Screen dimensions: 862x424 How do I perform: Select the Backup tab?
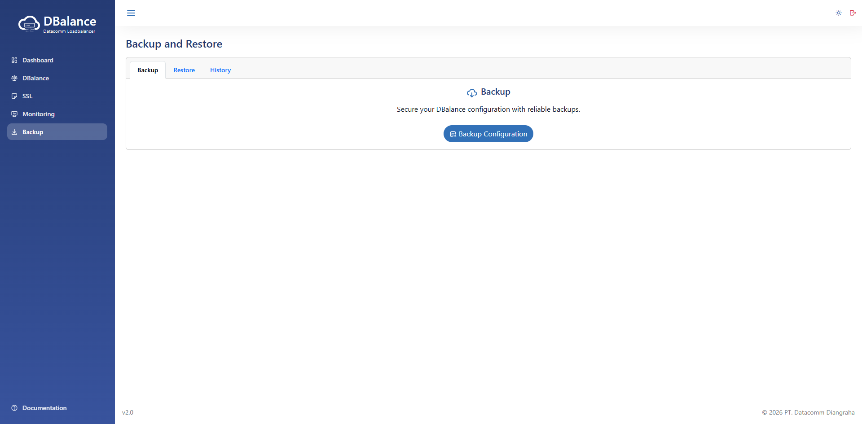148,70
